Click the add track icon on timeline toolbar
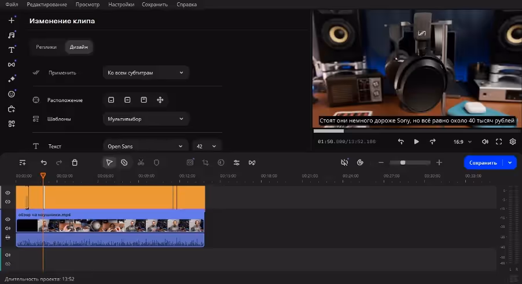522x284 pixels. [23, 163]
